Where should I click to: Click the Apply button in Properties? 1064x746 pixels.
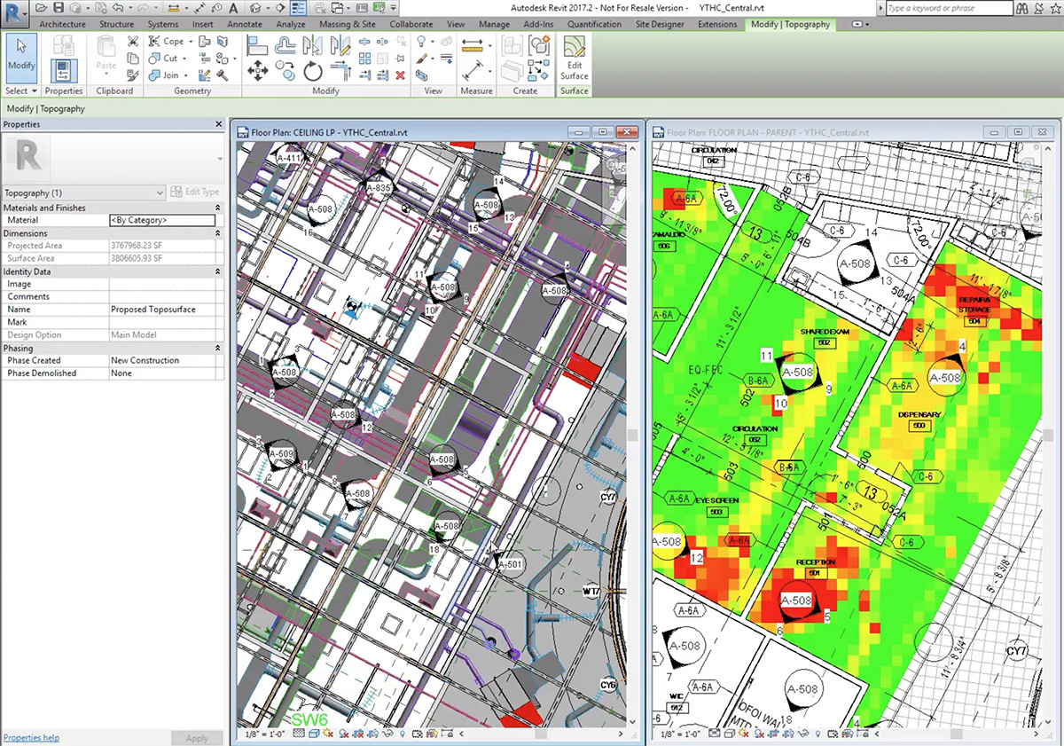(197, 738)
